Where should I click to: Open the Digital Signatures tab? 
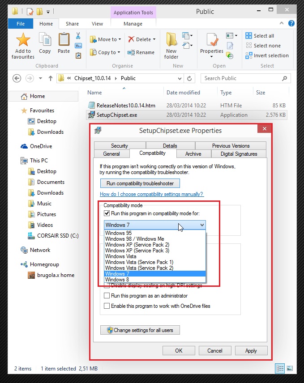click(239, 153)
